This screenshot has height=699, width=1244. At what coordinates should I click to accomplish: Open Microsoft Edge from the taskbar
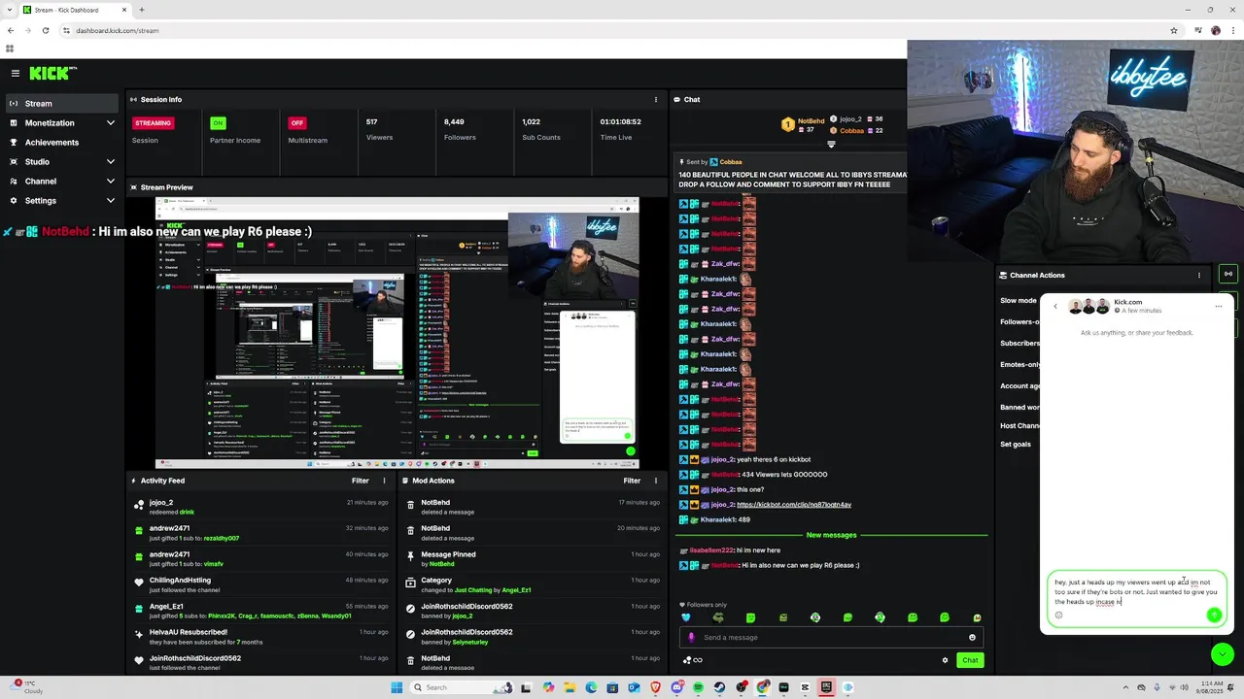tap(591, 687)
